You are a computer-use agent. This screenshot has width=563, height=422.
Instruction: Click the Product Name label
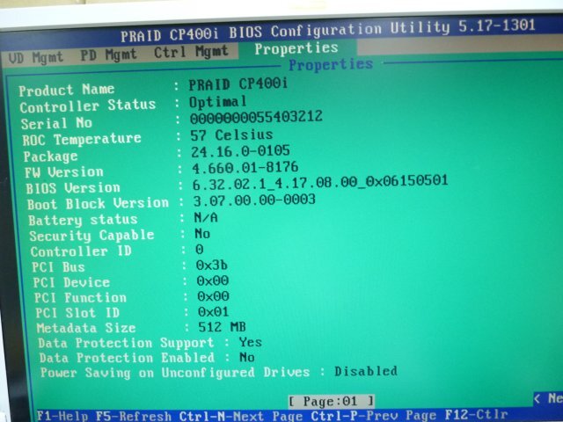click(67, 90)
